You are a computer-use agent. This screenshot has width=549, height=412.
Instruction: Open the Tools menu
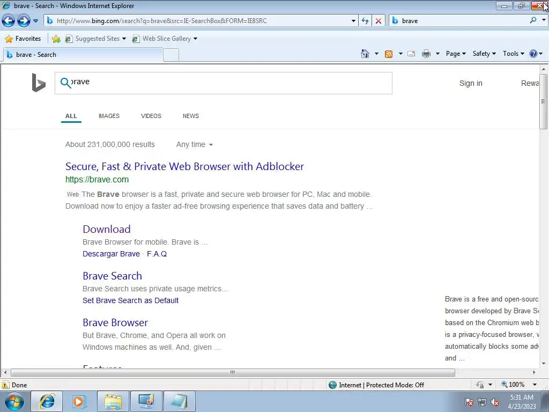[513, 54]
